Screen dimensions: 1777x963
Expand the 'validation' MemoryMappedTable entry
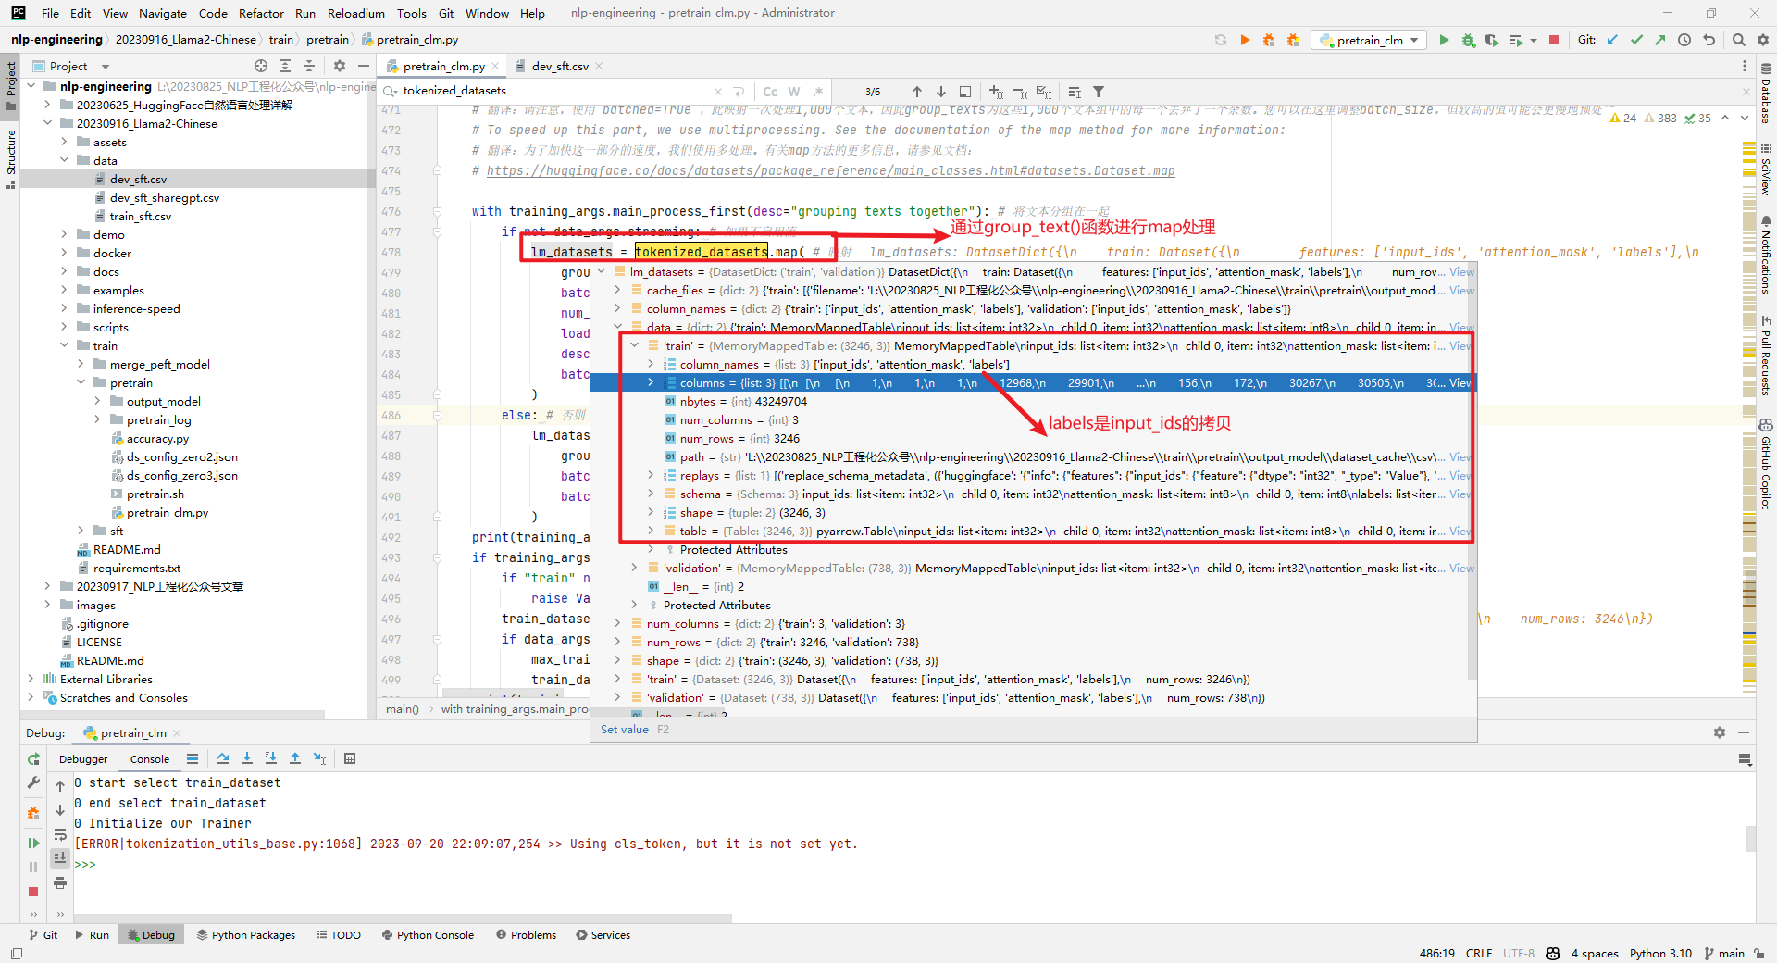coord(634,569)
